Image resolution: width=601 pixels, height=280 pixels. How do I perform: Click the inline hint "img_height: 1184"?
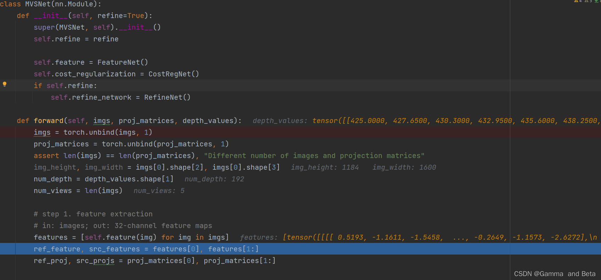(325, 167)
